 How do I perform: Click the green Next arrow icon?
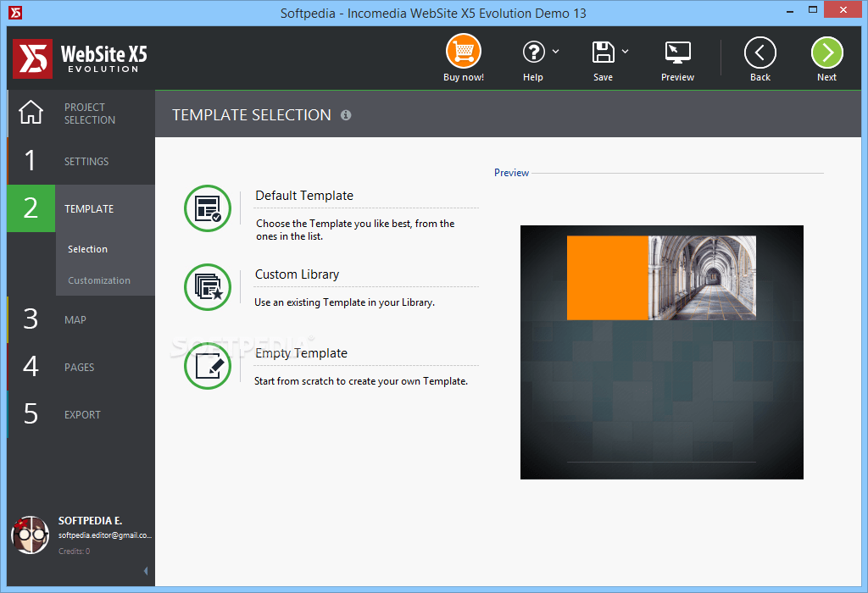(826, 51)
